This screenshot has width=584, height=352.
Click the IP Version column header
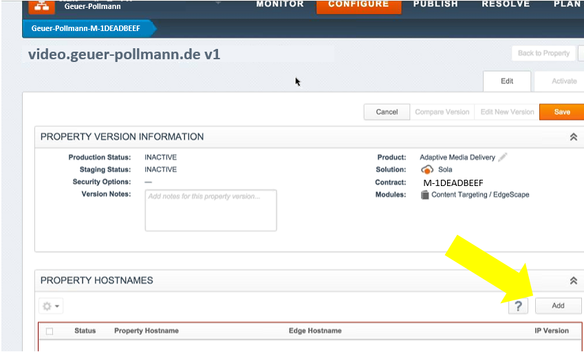pos(552,331)
